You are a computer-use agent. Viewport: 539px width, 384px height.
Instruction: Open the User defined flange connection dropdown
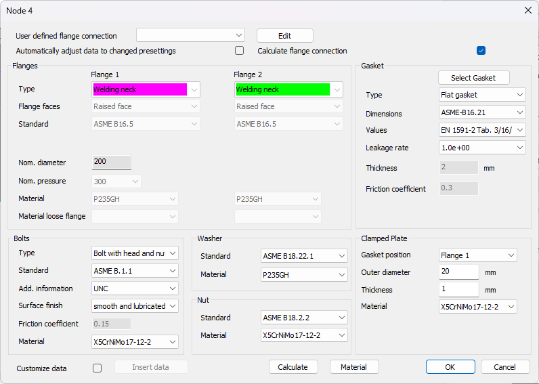[190, 35]
